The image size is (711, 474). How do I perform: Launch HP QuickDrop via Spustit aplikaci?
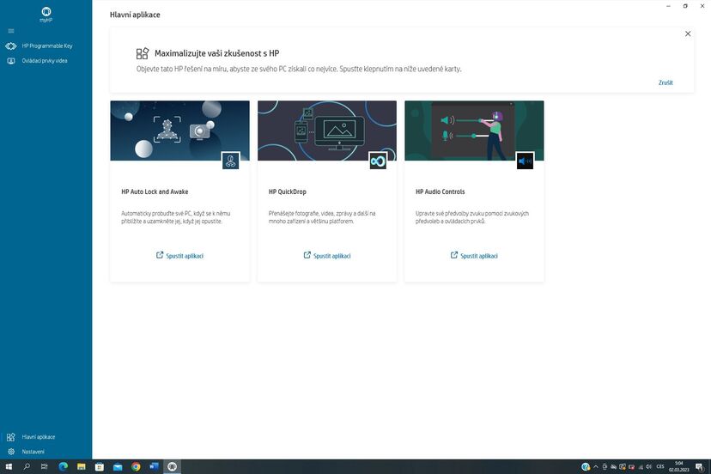point(327,256)
